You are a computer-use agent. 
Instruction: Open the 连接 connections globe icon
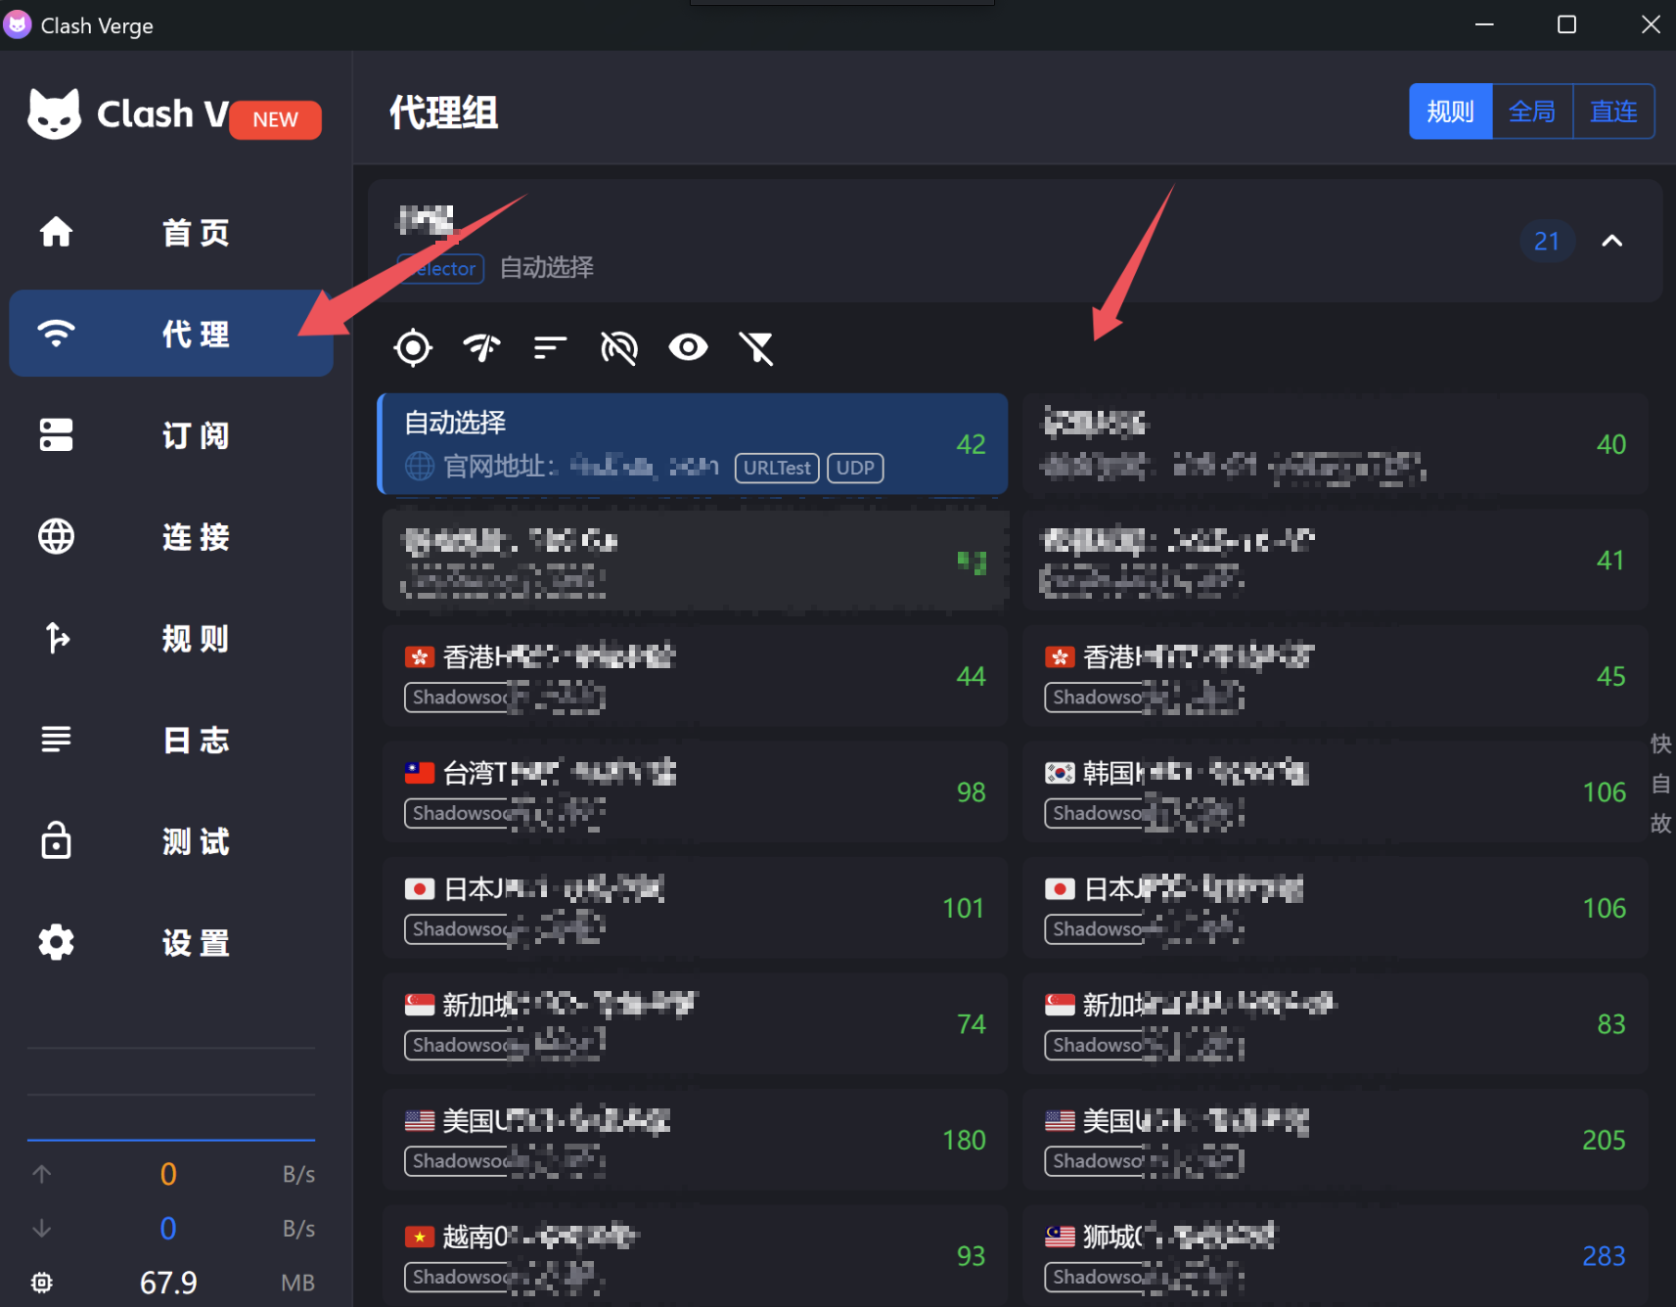[56, 537]
